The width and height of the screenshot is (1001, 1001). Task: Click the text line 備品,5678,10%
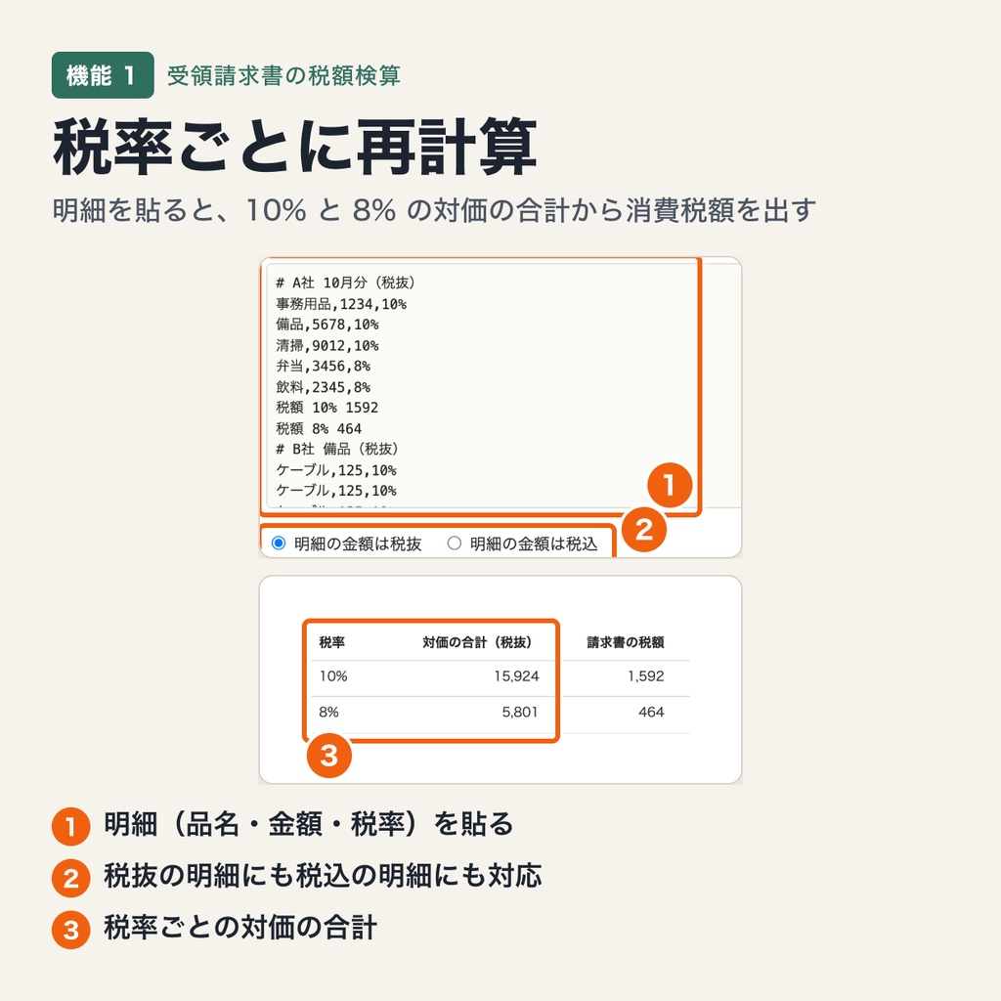[326, 325]
